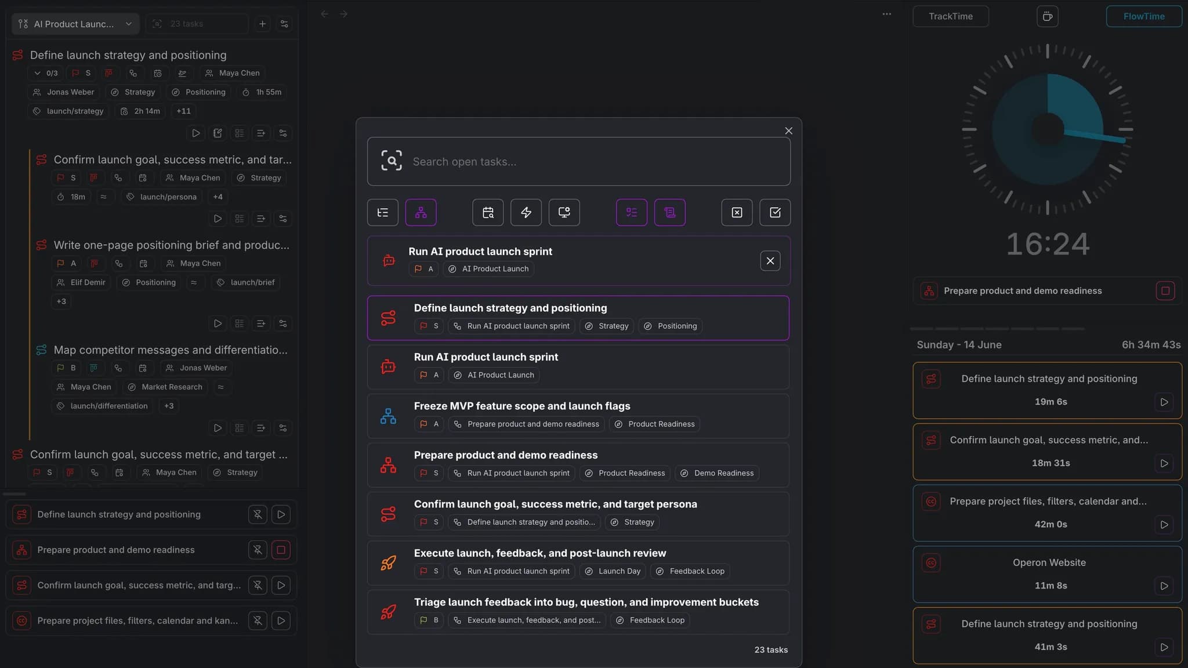Remove the pinned Run AI product launch sprint
The image size is (1188, 668).
tap(770, 261)
